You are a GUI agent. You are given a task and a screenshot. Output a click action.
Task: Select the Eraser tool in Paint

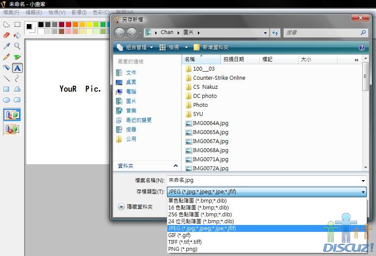tap(6, 35)
